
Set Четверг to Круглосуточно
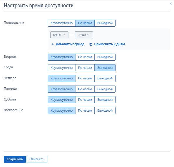tap(62, 79)
